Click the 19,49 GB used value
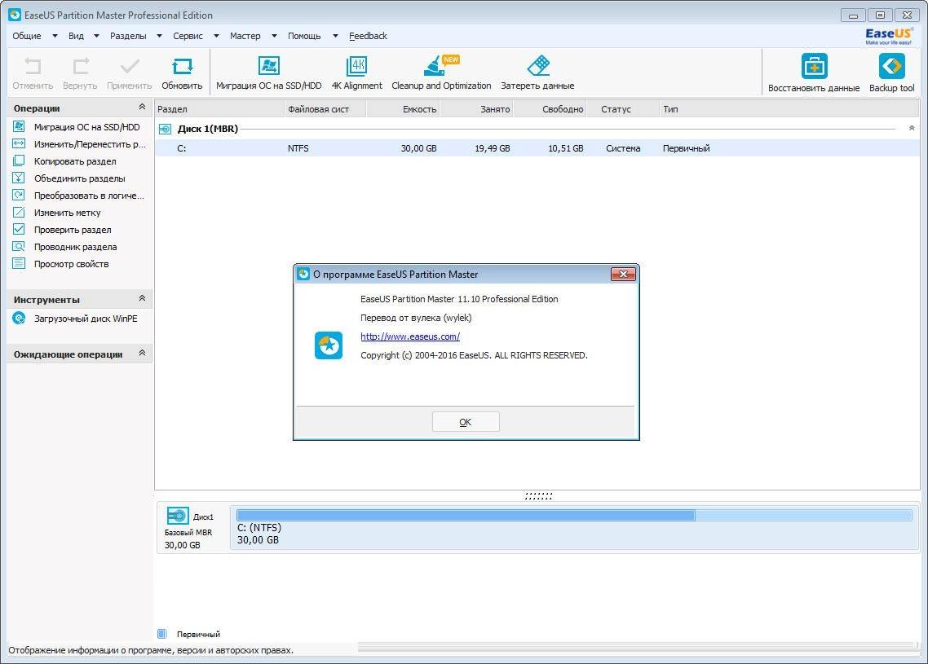 492,148
